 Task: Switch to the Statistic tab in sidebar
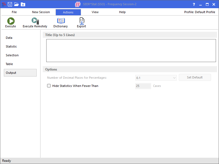11,46
